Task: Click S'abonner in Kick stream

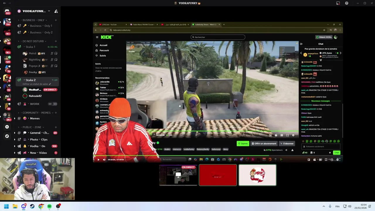Action: (287, 144)
